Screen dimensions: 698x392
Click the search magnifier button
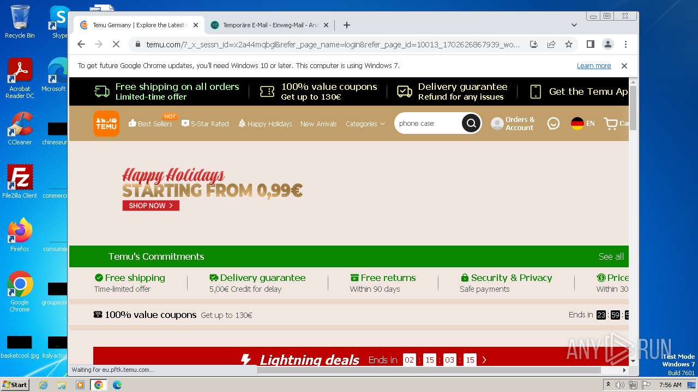coord(471,124)
